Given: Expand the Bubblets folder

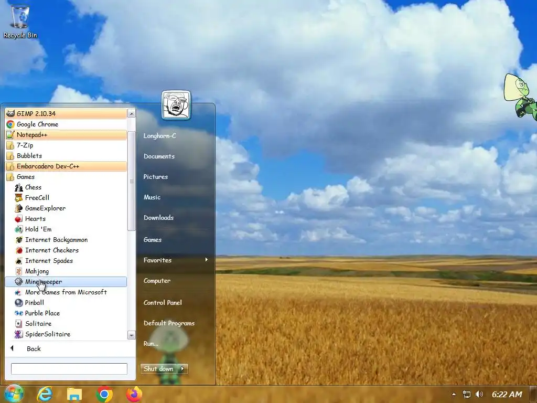Looking at the screenshot, I should tap(66, 156).
